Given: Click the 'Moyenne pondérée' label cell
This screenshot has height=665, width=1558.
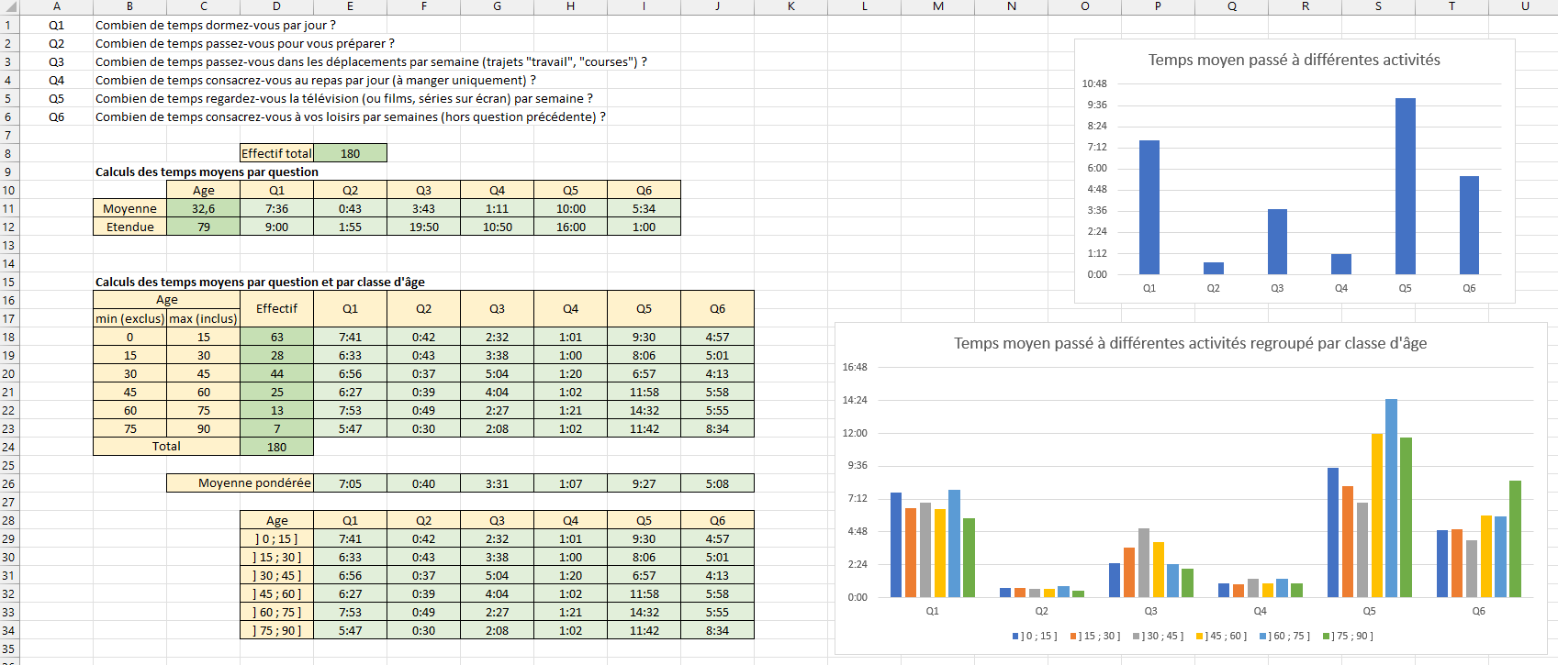Looking at the screenshot, I should point(241,483).
